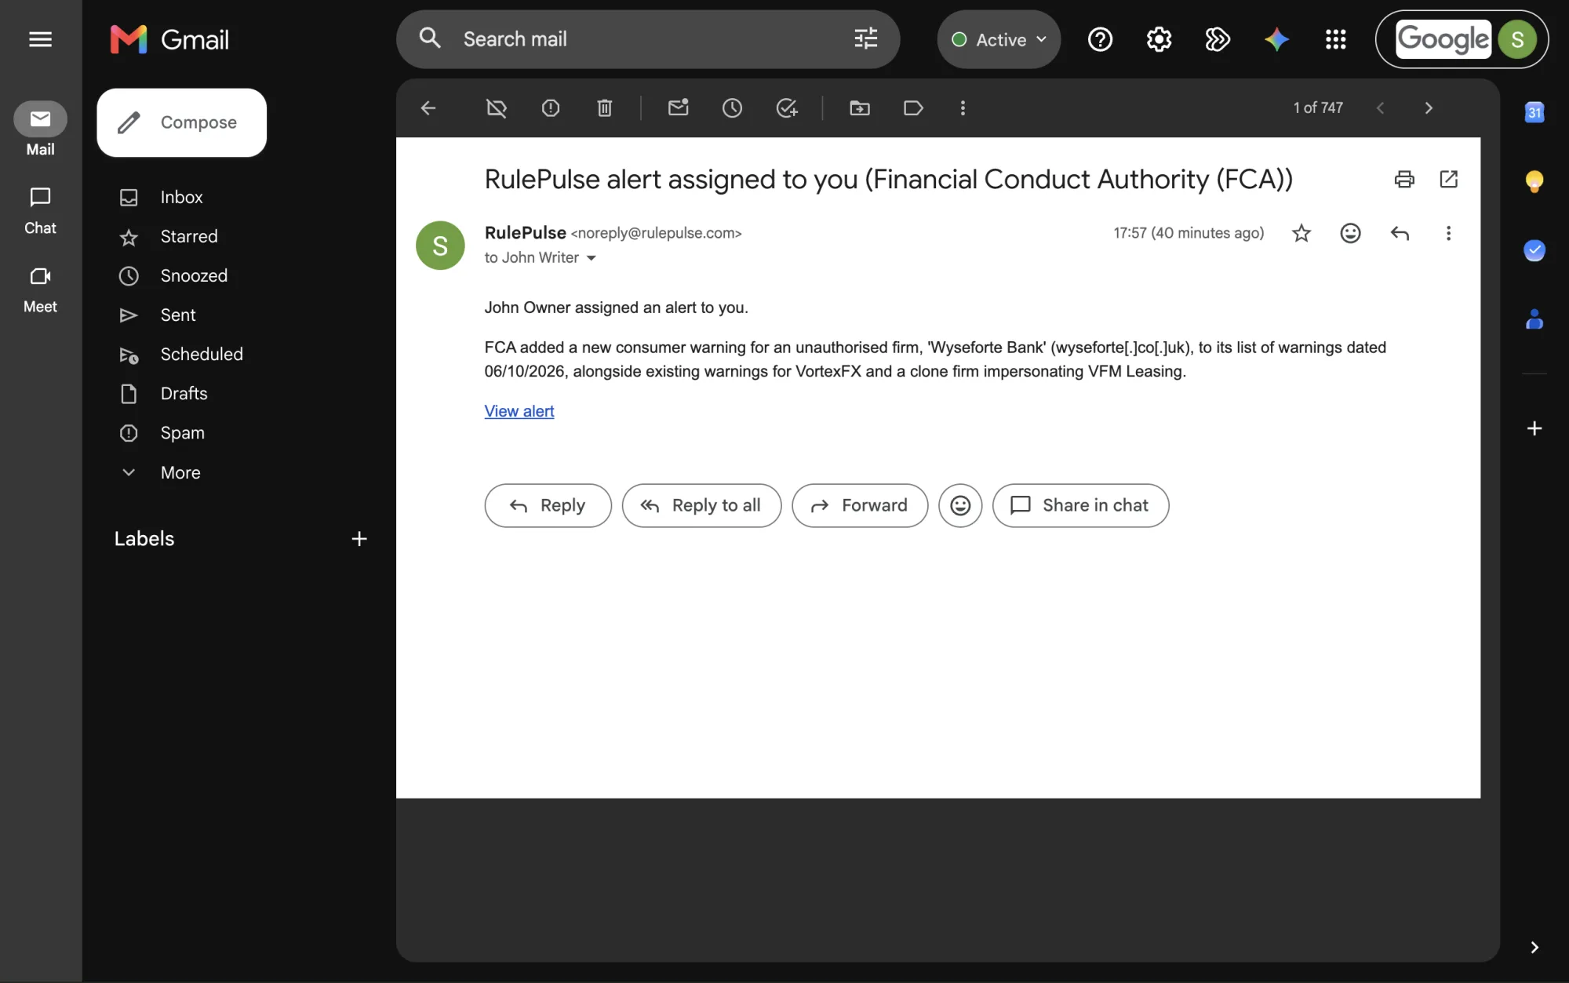1569x983 pixels.
Task: Open email in new window
Action: (x=1449, y=180)
